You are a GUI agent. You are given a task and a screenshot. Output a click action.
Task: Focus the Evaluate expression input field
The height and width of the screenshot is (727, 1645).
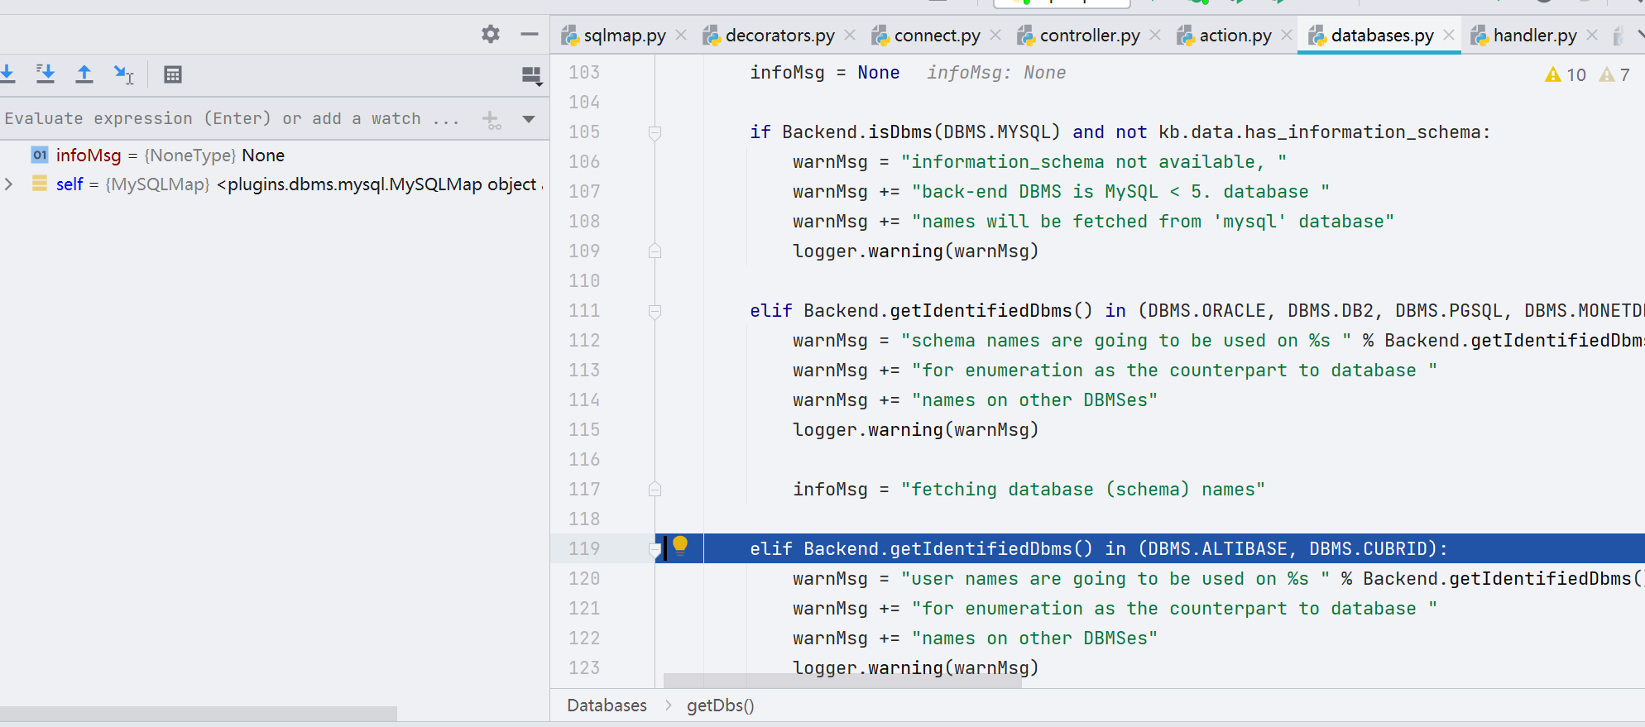(x=236, y=118)
